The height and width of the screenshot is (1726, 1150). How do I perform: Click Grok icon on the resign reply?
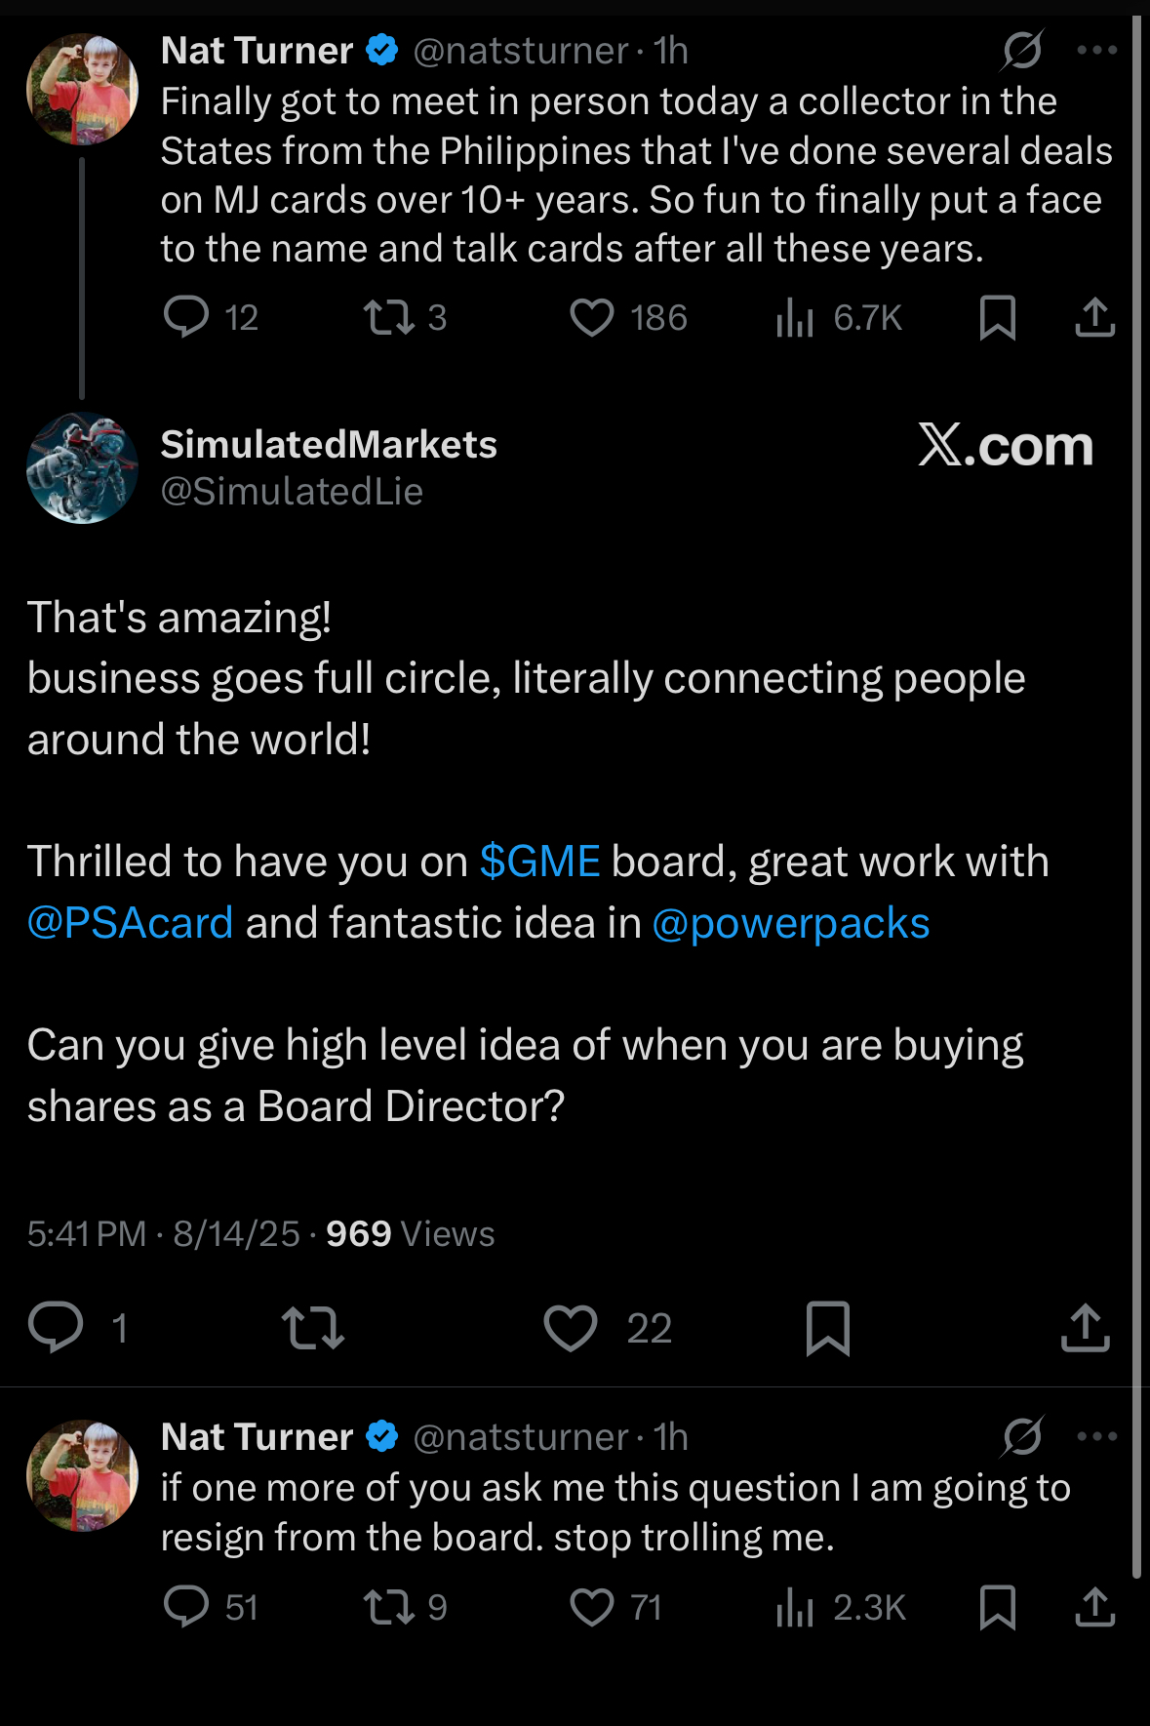(1021, 1436)
